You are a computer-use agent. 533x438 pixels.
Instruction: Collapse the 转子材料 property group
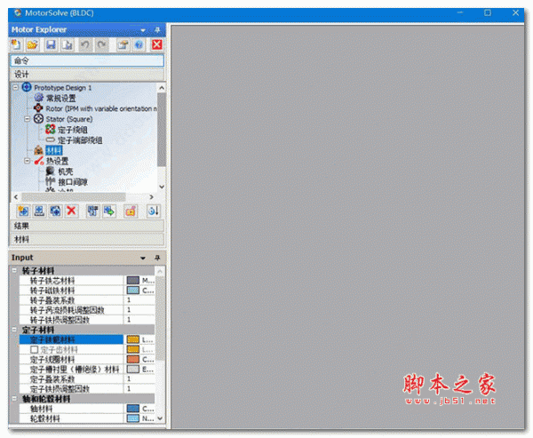14,271
